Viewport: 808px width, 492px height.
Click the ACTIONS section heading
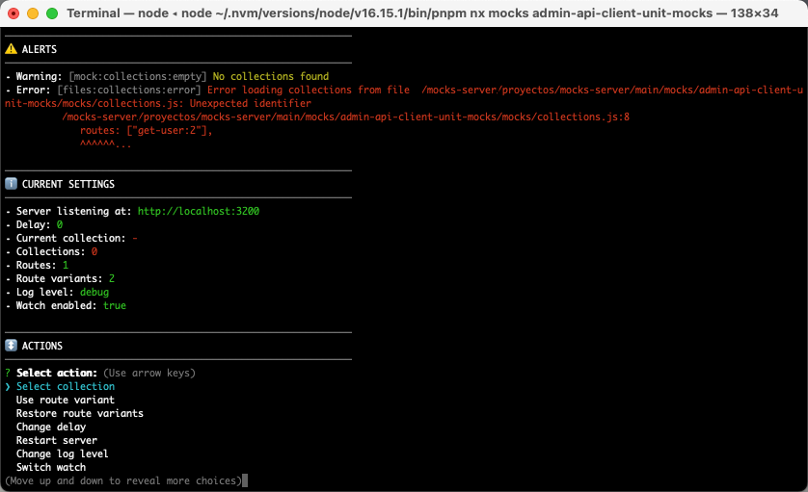coord(42,346)
